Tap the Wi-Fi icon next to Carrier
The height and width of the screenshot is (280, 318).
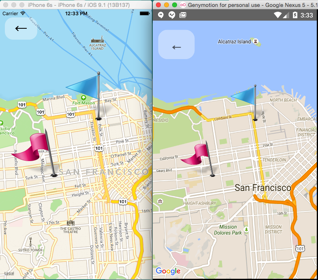(x=23, y=13)
